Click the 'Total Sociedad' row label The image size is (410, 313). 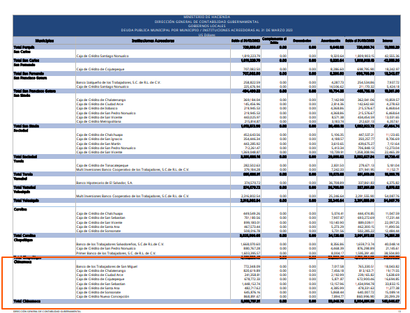(25, 157)
